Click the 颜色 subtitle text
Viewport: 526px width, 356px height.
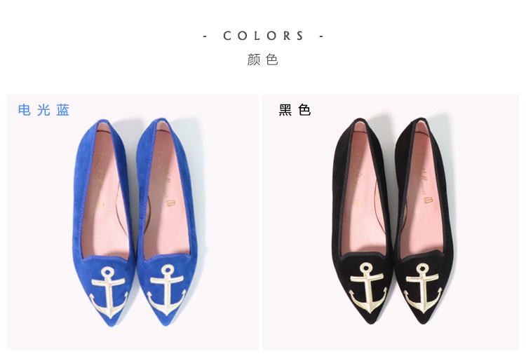click(x=263, y=60)
